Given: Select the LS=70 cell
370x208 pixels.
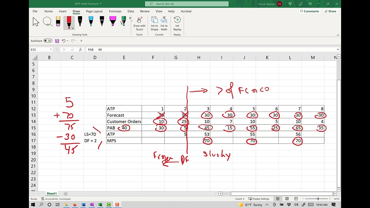Looking at the screenshot, I should pos(95,134).
